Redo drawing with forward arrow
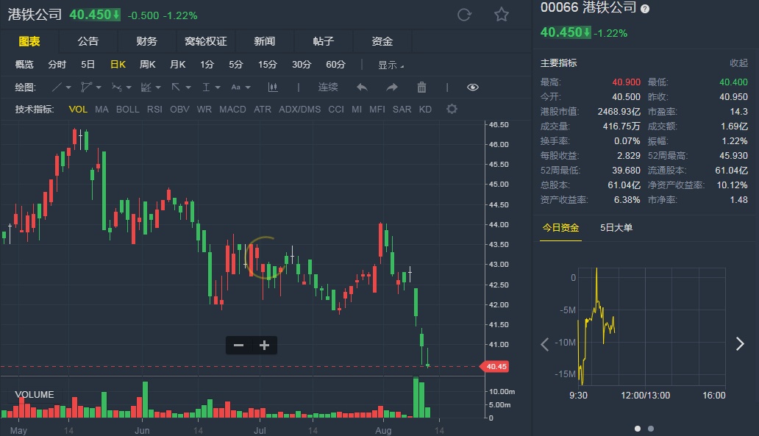 coord(391,87)
